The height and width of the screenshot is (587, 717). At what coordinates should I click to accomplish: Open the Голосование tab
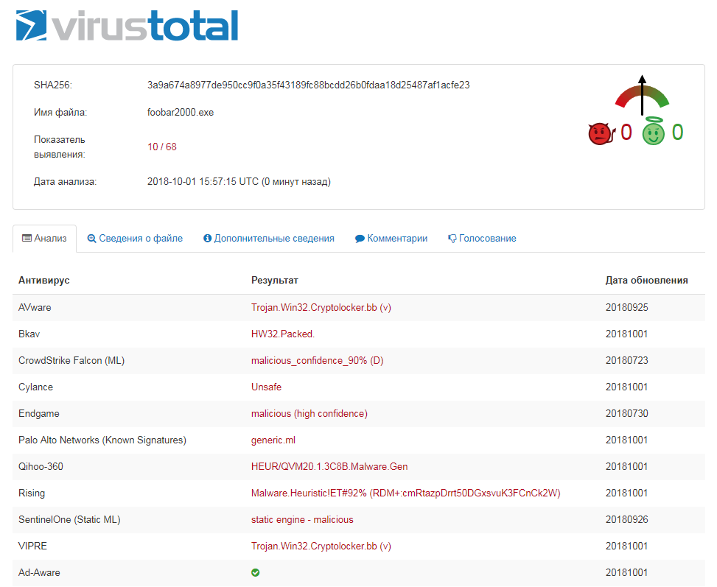click(483, 238)
